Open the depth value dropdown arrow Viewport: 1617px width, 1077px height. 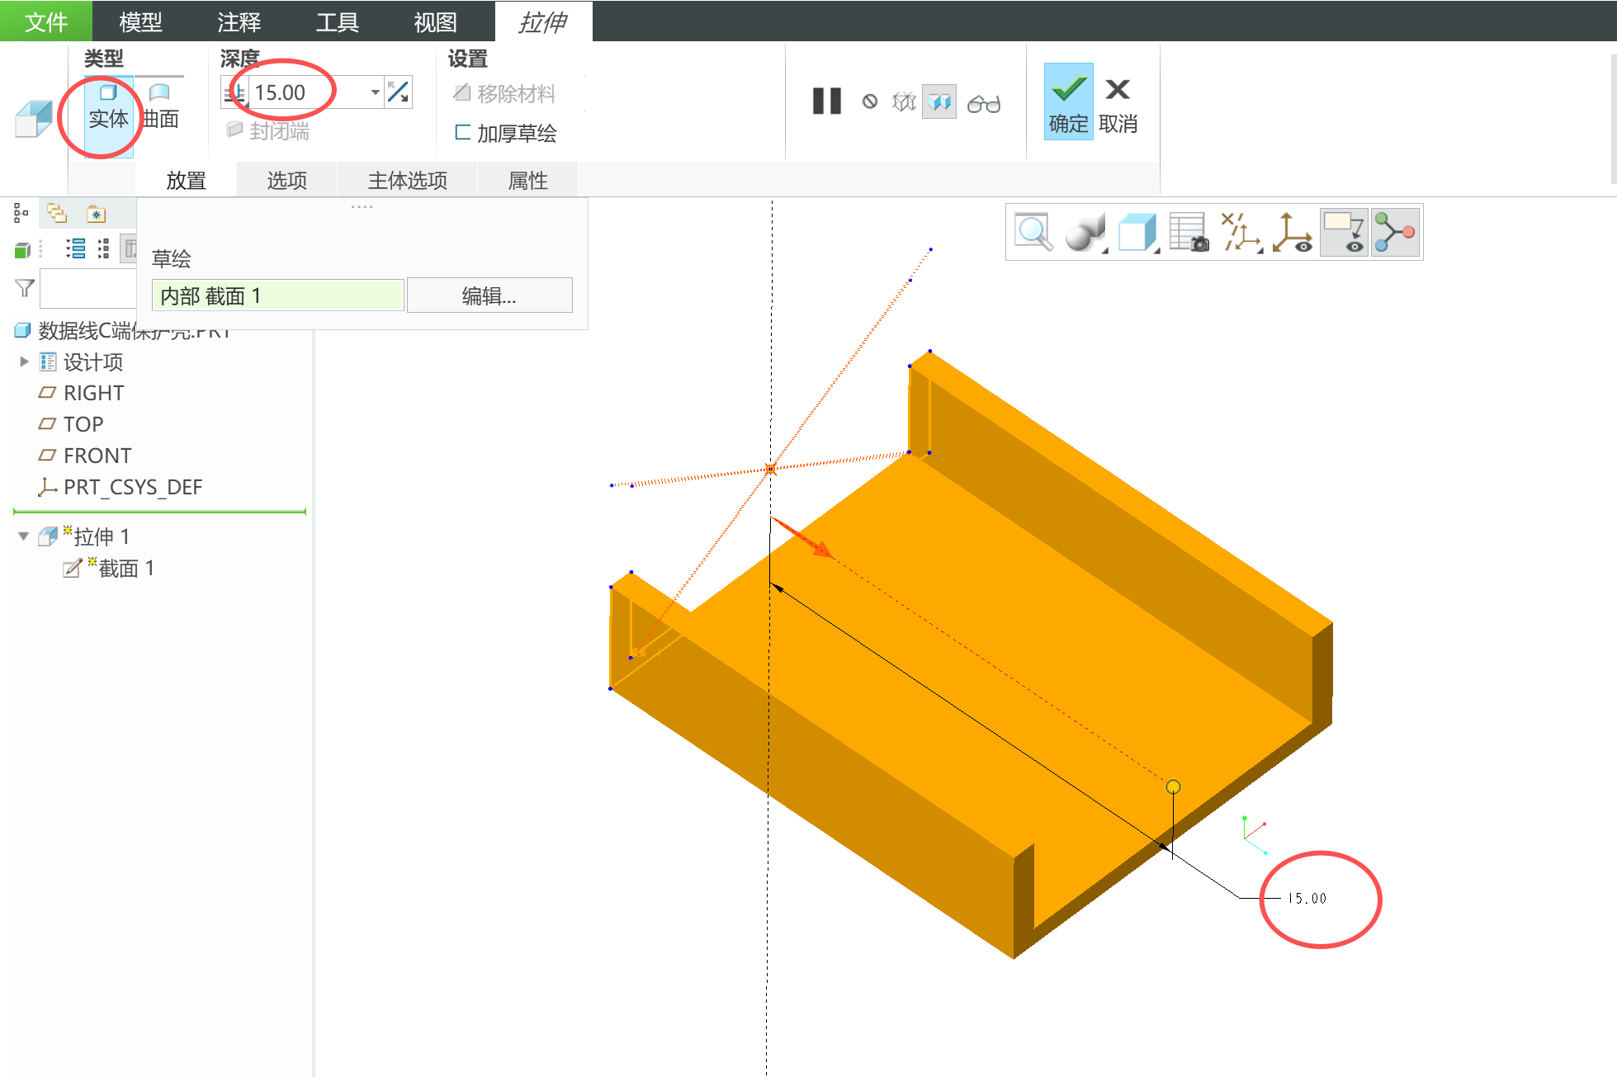pos(375,92)
